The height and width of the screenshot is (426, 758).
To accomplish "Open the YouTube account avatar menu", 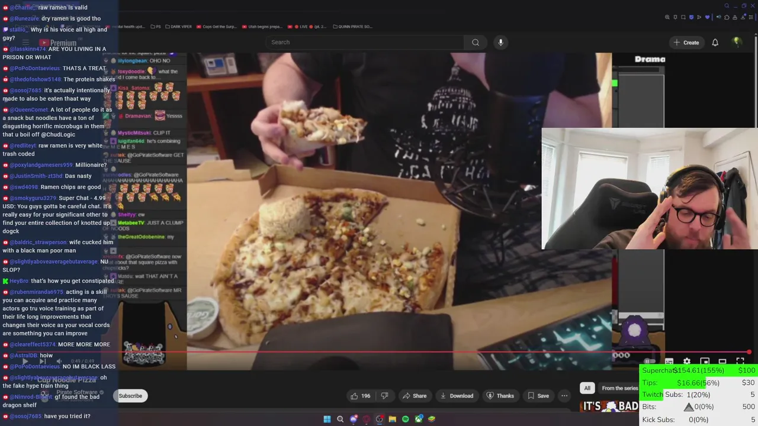I will (x=737, y=42).
